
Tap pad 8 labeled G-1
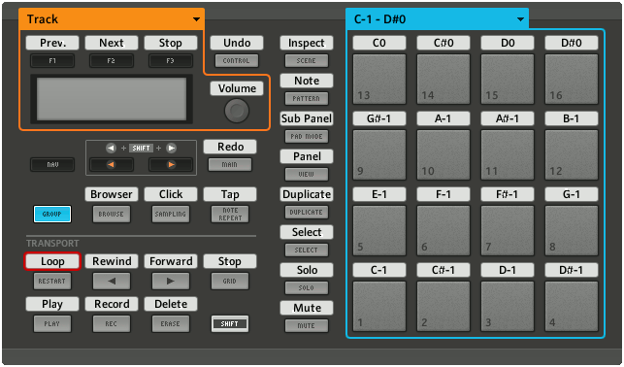(x=572, y=230)
